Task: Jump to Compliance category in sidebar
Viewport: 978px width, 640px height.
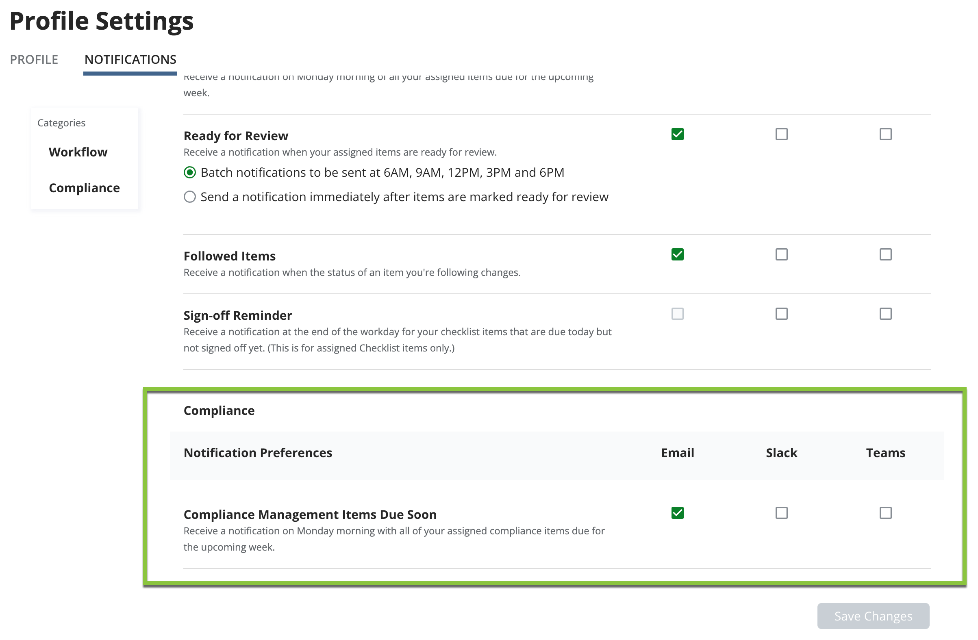Action: pos(84,188)
